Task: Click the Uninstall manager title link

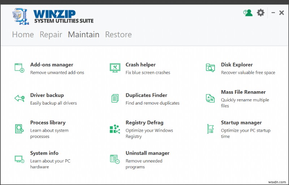Action: [x=147, y=153]
